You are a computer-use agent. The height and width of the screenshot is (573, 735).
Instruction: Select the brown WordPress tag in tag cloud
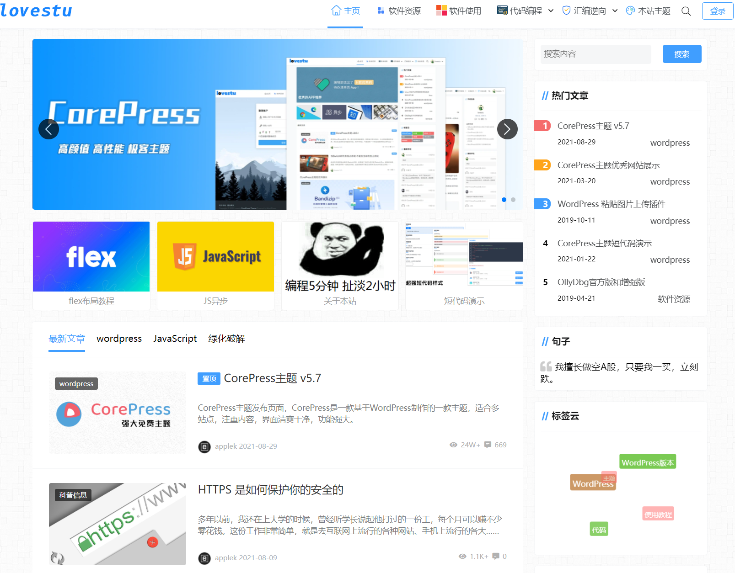[x=593, y=483]
